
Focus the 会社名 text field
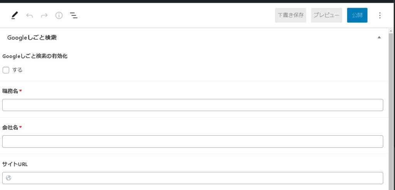pos(192,141)
